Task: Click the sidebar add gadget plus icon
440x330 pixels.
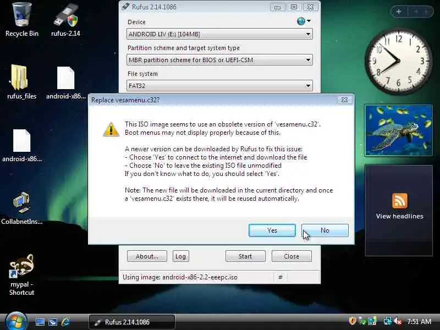Action: (x=398, y=12)
